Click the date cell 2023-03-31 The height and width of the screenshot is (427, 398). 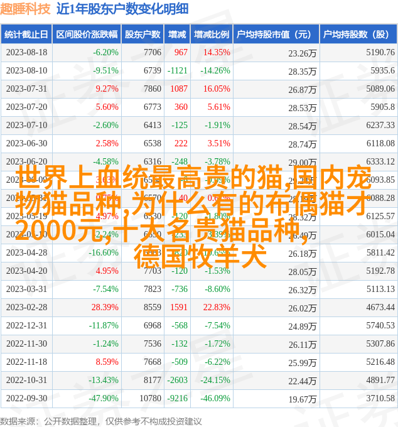coord(26,289)
